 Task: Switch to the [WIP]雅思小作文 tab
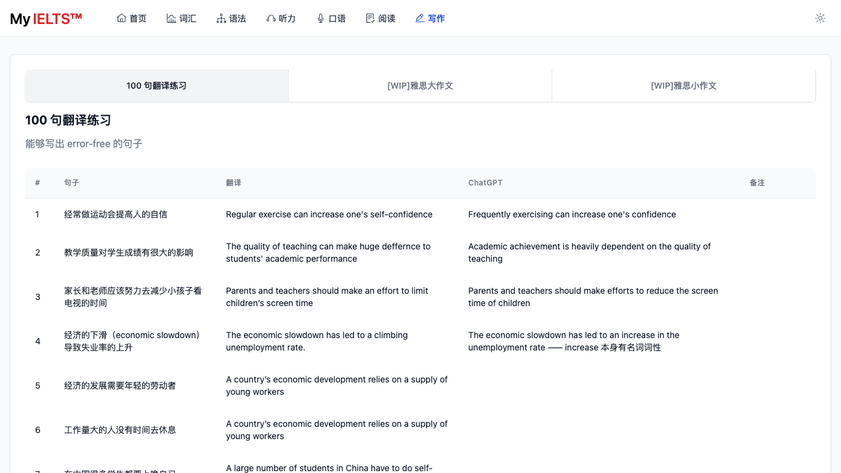tap(684, 86)
